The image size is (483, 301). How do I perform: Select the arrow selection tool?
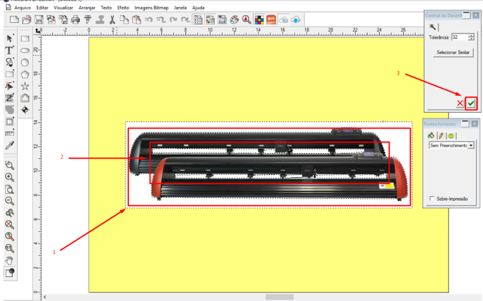click(9, 38)
